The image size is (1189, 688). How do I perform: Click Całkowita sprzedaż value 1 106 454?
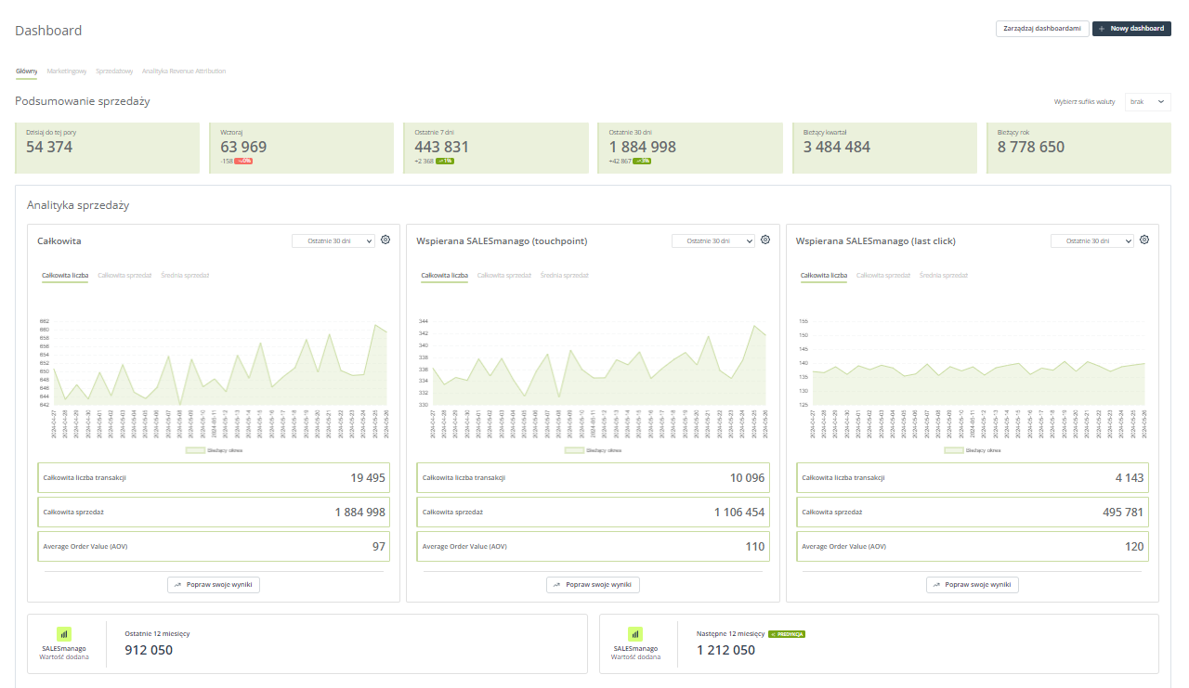click(x=739, y=513)
